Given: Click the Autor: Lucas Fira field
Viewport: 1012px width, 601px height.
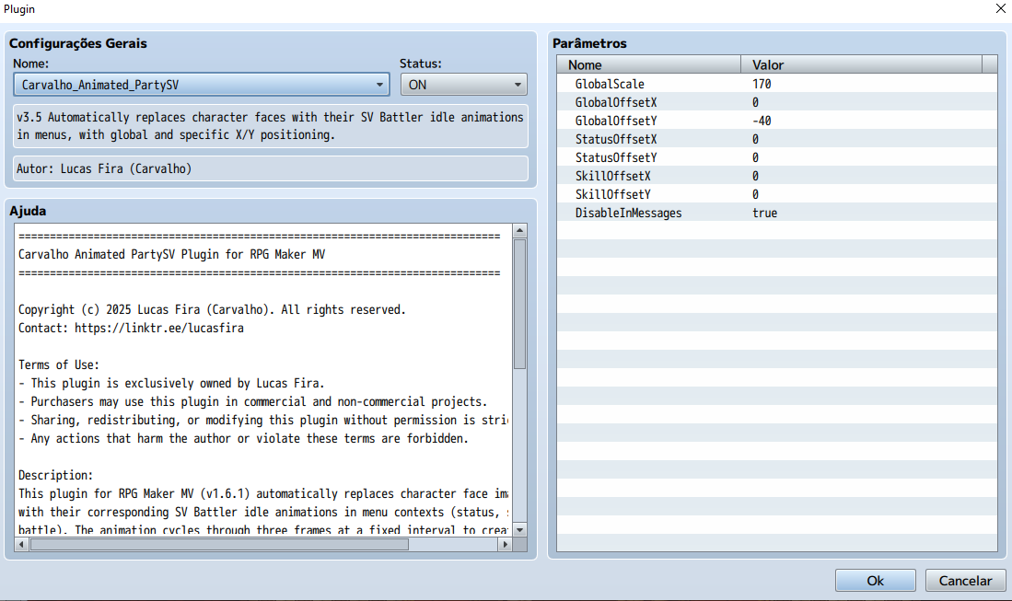Looking at the screenshot, I should (x=271, y=168).
